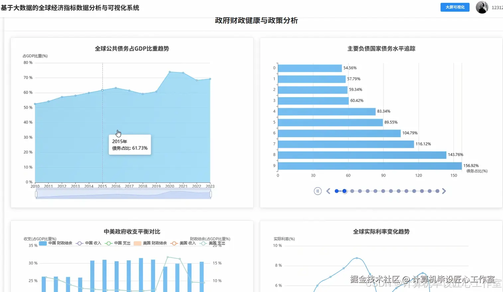Click the peak point of interest rate line

[357, 258]
